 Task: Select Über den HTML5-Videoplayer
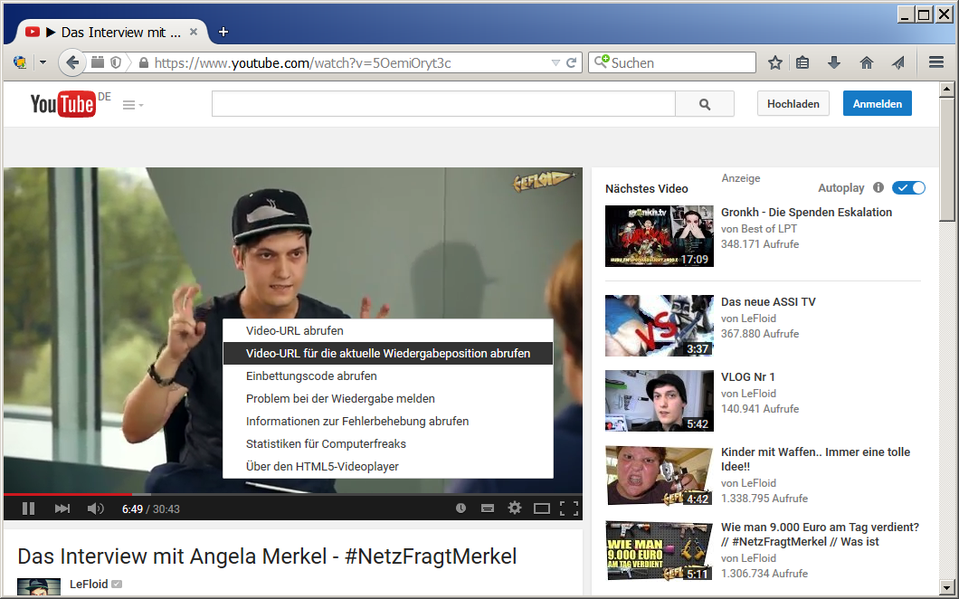pos(388,466)
